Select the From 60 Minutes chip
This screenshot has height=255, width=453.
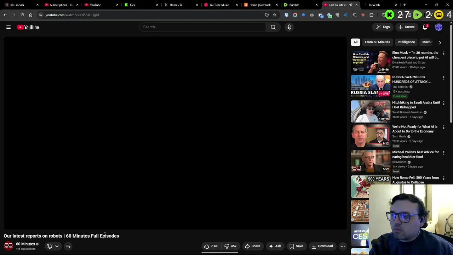[x=377, y=42]
